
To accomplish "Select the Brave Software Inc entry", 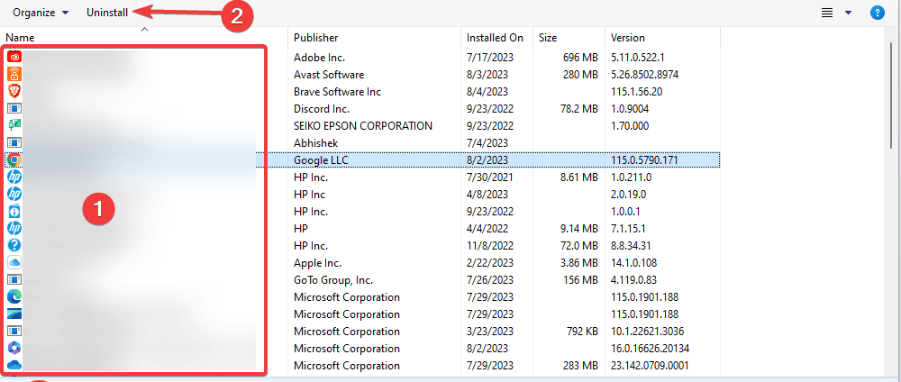I will (x=337, y=91).
